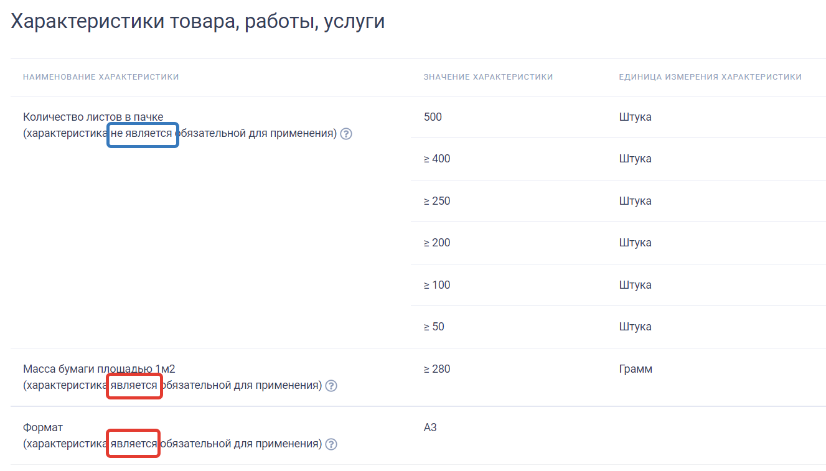
Task: Click red-outlined "является" in Формат row
Action: (133, 444)
